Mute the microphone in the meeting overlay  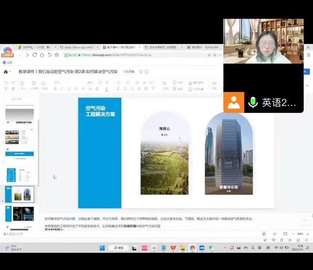253,102
